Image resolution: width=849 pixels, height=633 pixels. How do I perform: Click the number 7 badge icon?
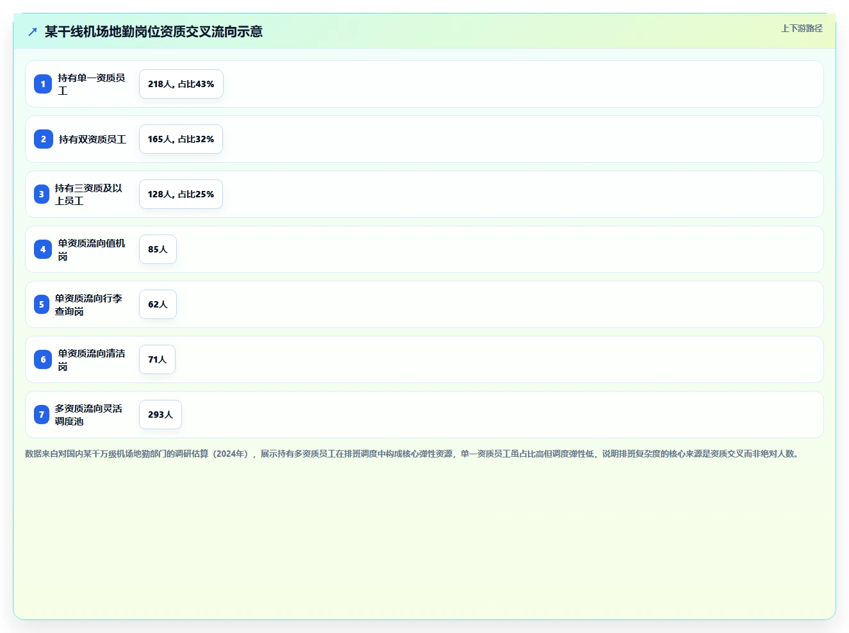coord(42,415)
